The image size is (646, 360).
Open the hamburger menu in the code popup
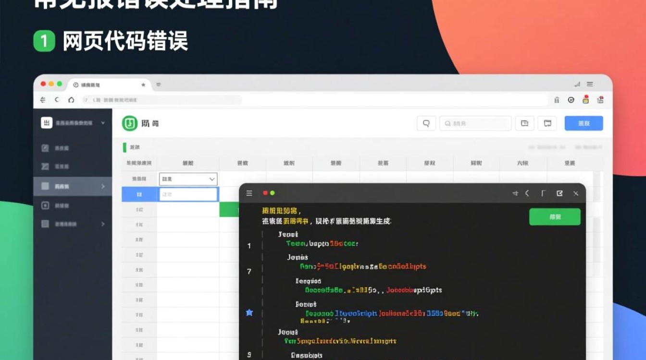pyautogui.click(x=249, y=193)
